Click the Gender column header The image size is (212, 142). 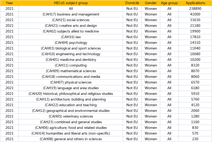[151, 3]
